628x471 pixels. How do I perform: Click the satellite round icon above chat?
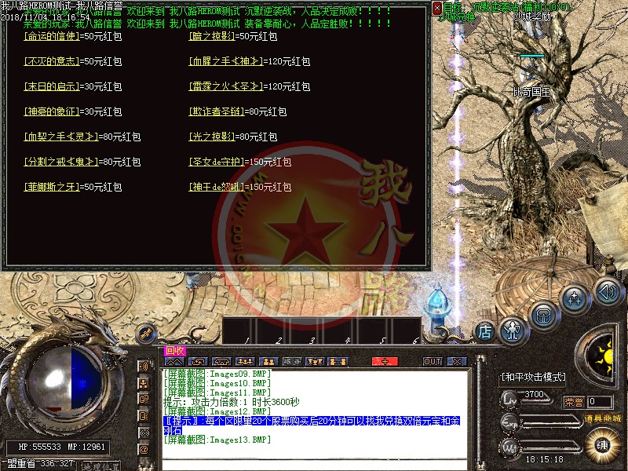click(146, 333)
